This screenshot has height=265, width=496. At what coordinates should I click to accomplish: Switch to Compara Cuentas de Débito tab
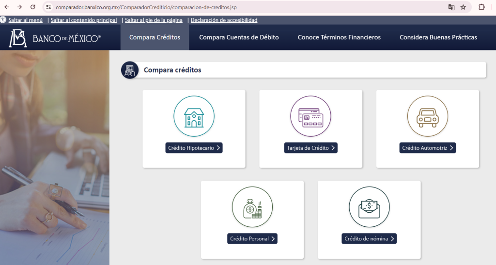click(x=239, y=37)
